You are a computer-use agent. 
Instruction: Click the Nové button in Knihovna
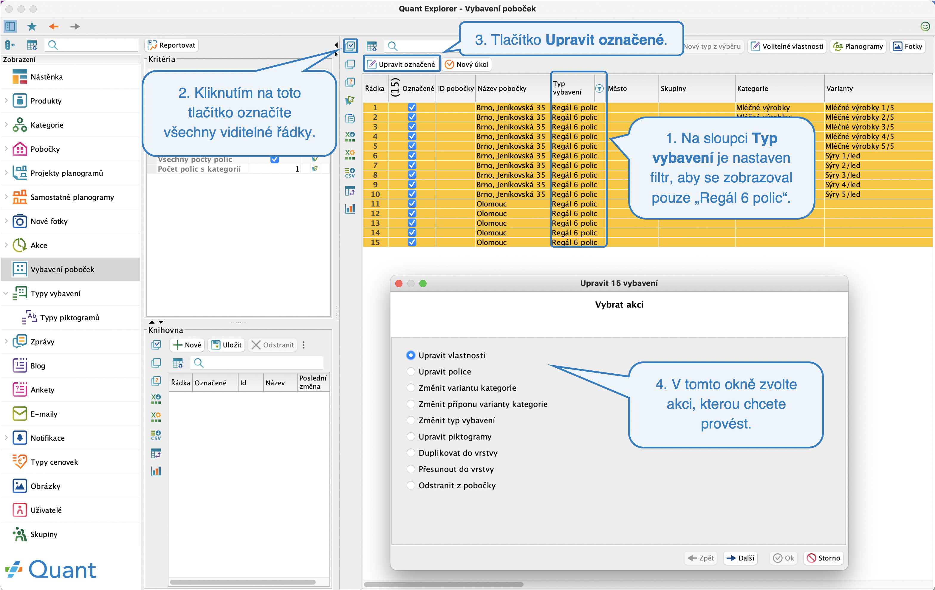click(187, 345)
